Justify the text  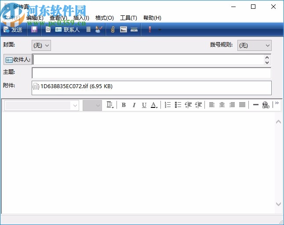pyautogui.click(x=242, y=105)
